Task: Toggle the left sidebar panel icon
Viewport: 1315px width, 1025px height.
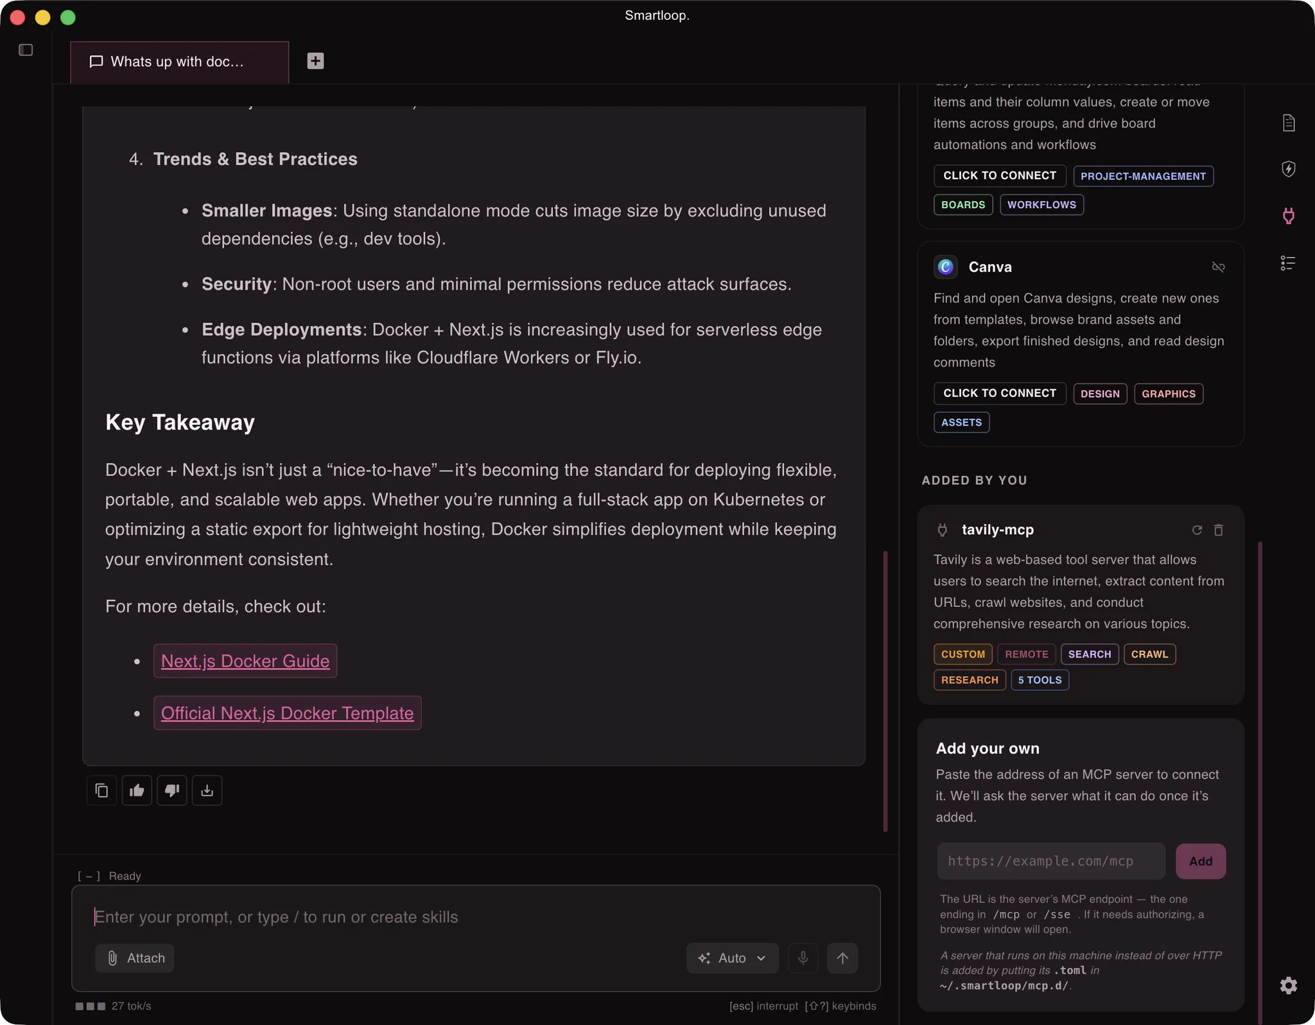Action: 26,50
